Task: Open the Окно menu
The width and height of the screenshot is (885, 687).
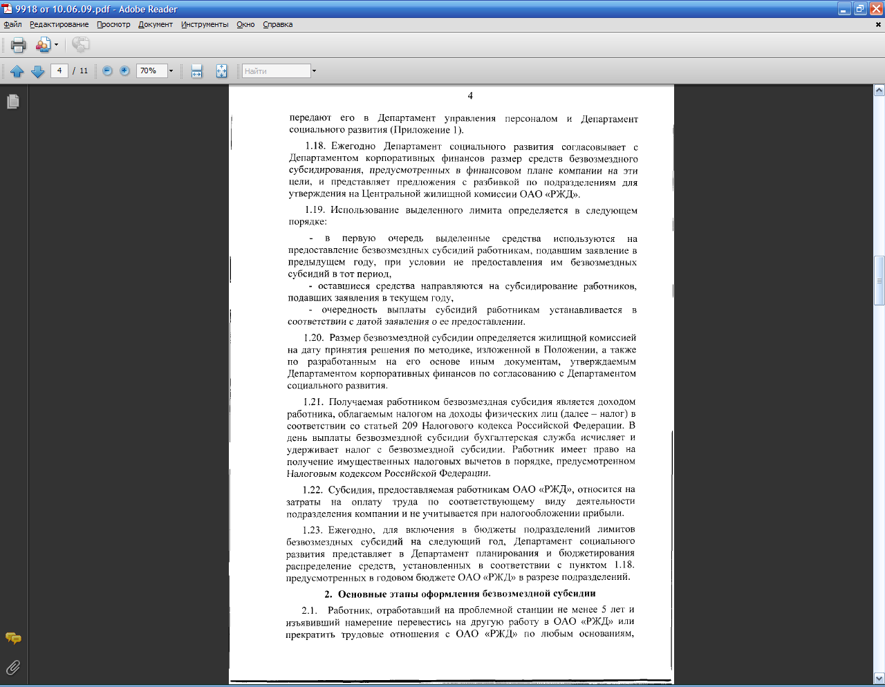Action: pos(245,24)
